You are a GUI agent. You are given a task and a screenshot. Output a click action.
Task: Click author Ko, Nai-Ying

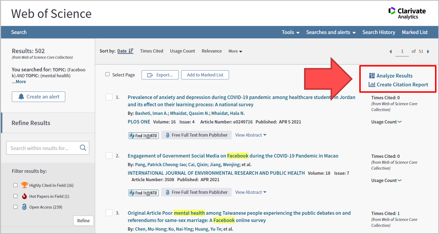click(180, 229)
